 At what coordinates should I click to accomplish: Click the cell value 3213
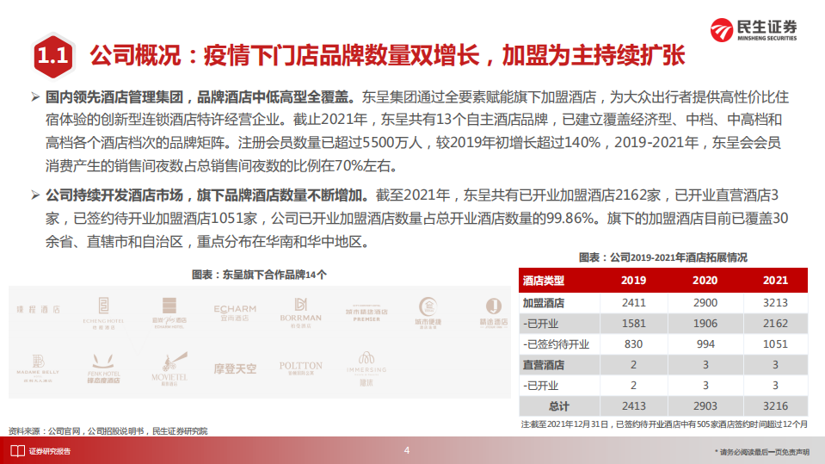[x=776, y=303]
